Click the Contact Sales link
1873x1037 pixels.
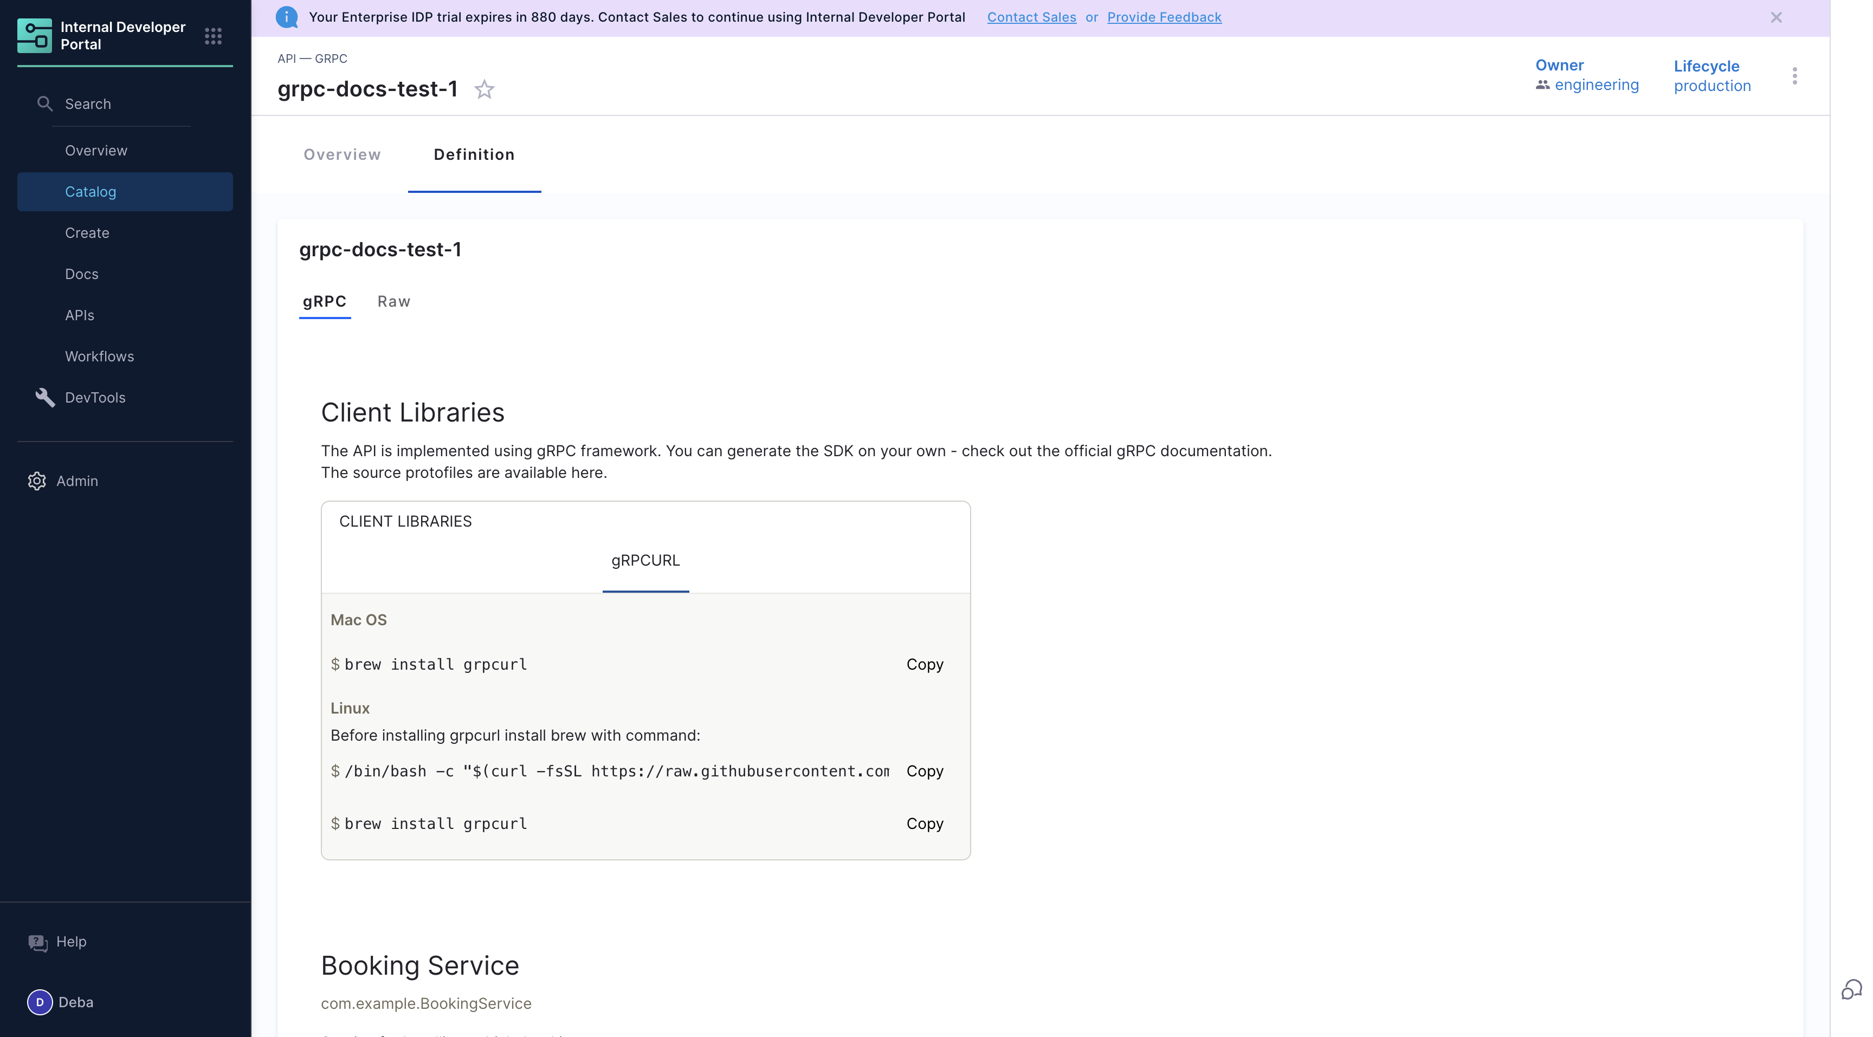point(1031,17)
